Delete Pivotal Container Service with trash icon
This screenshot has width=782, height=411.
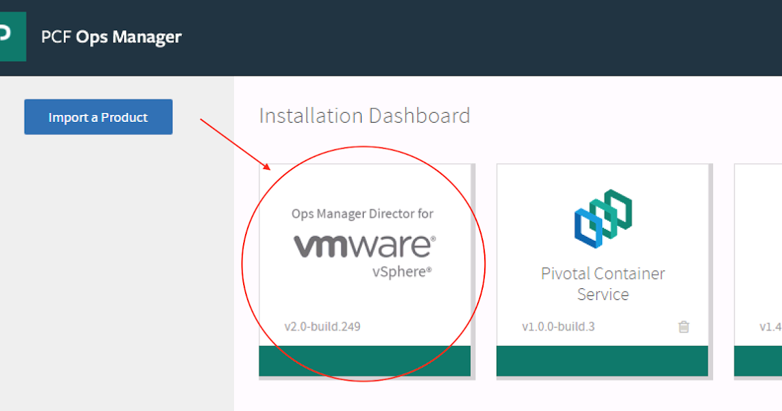click(x=684, y=327)
